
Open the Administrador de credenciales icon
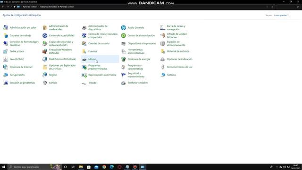[x=45, y=27]
